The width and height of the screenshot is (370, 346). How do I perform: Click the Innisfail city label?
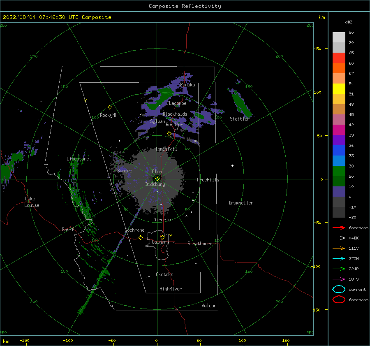tap(166, 149)
